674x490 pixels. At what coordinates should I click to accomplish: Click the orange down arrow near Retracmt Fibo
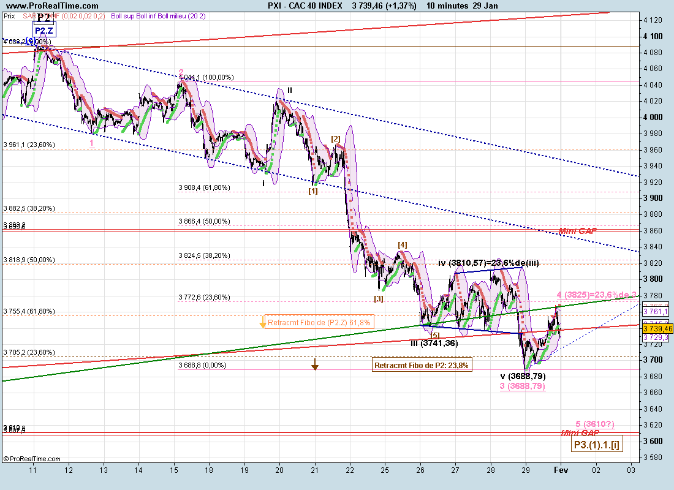click(x=262, y=322)
